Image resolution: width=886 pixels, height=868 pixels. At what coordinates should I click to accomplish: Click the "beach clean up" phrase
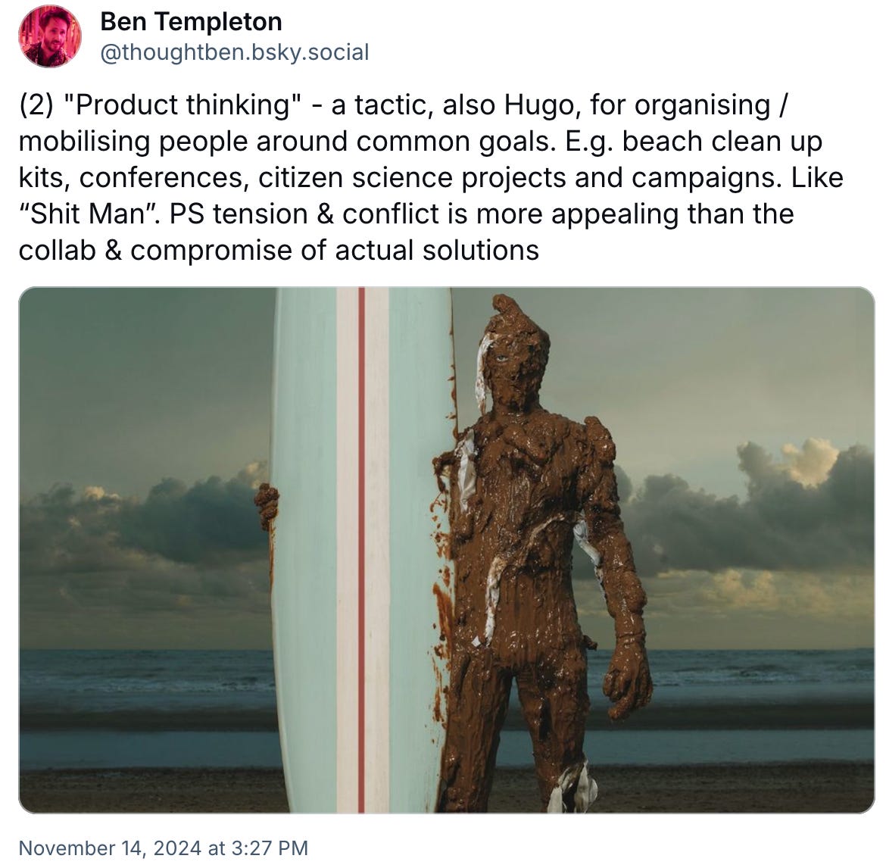[x=722, y=142]
